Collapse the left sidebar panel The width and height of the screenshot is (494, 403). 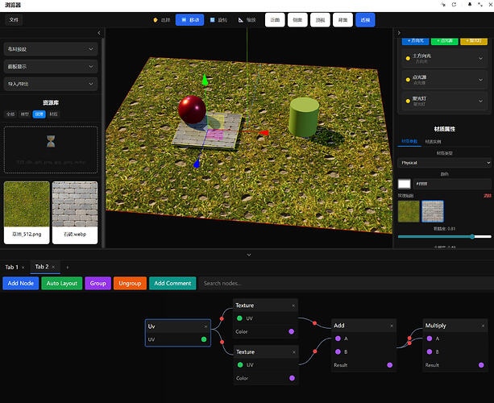(x=99, y=33)
